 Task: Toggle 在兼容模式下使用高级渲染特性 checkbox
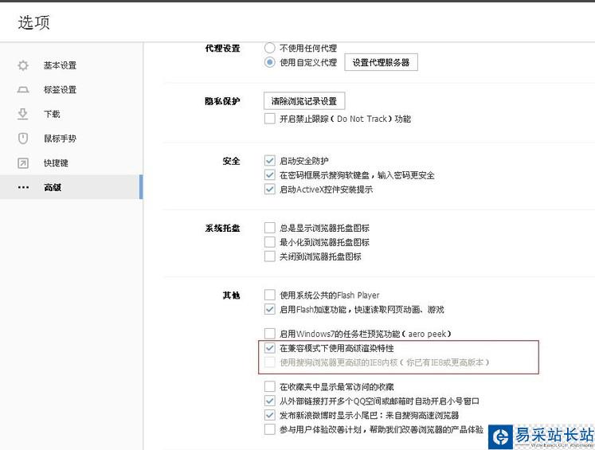(x=269, y=348)
